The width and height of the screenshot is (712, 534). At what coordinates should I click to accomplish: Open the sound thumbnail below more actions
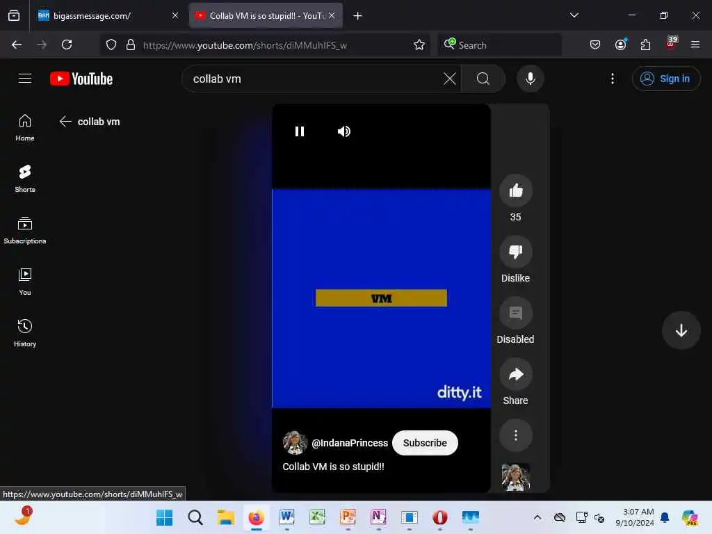[x=515, y=477]
